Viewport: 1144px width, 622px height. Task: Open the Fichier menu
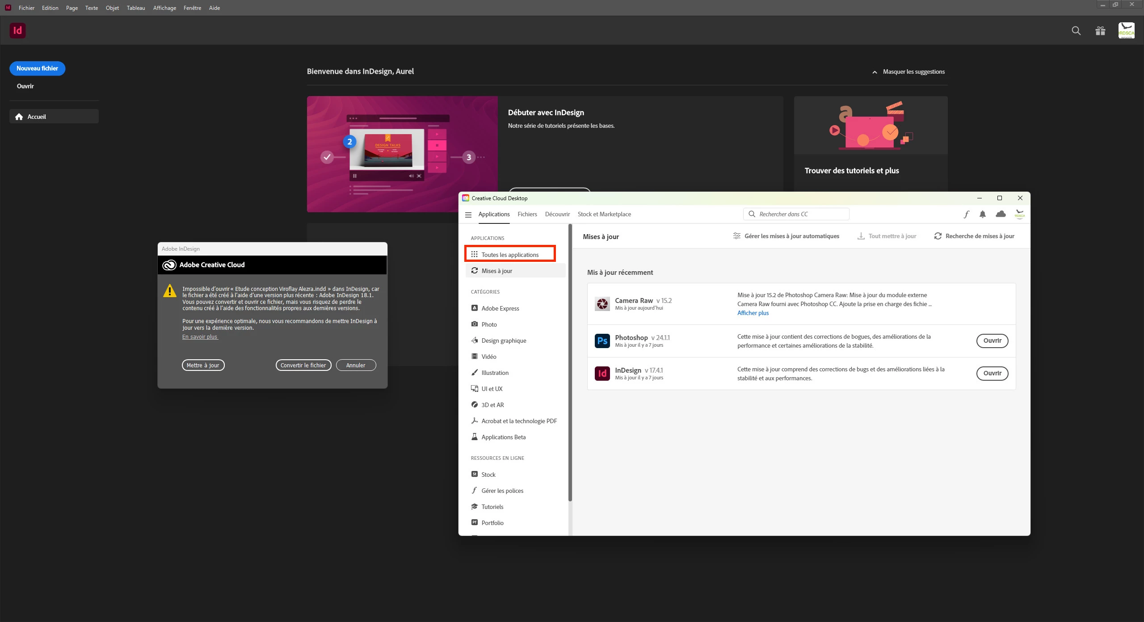click(26, 8)
